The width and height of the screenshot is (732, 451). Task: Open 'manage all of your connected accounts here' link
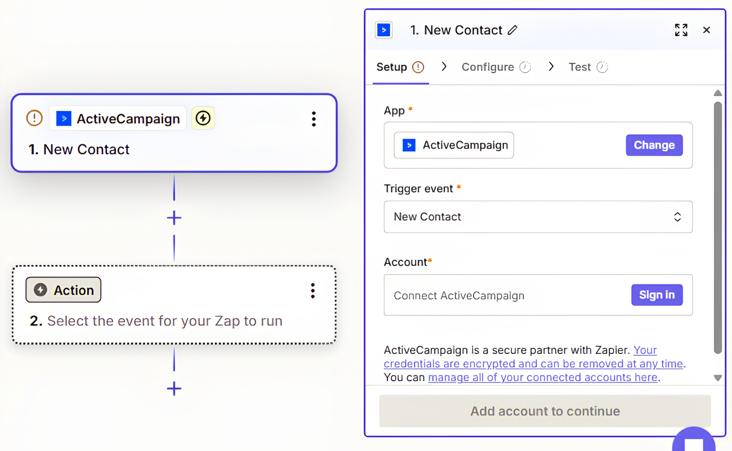(543, 377)
